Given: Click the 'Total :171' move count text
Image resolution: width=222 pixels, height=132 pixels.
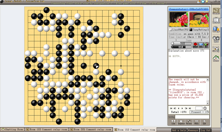Looking at the screenshot, I should [179, 112].
